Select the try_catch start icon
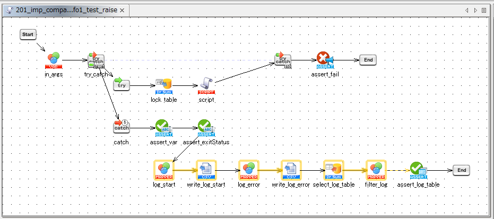494x219 pixels. (x=96, y=60)
